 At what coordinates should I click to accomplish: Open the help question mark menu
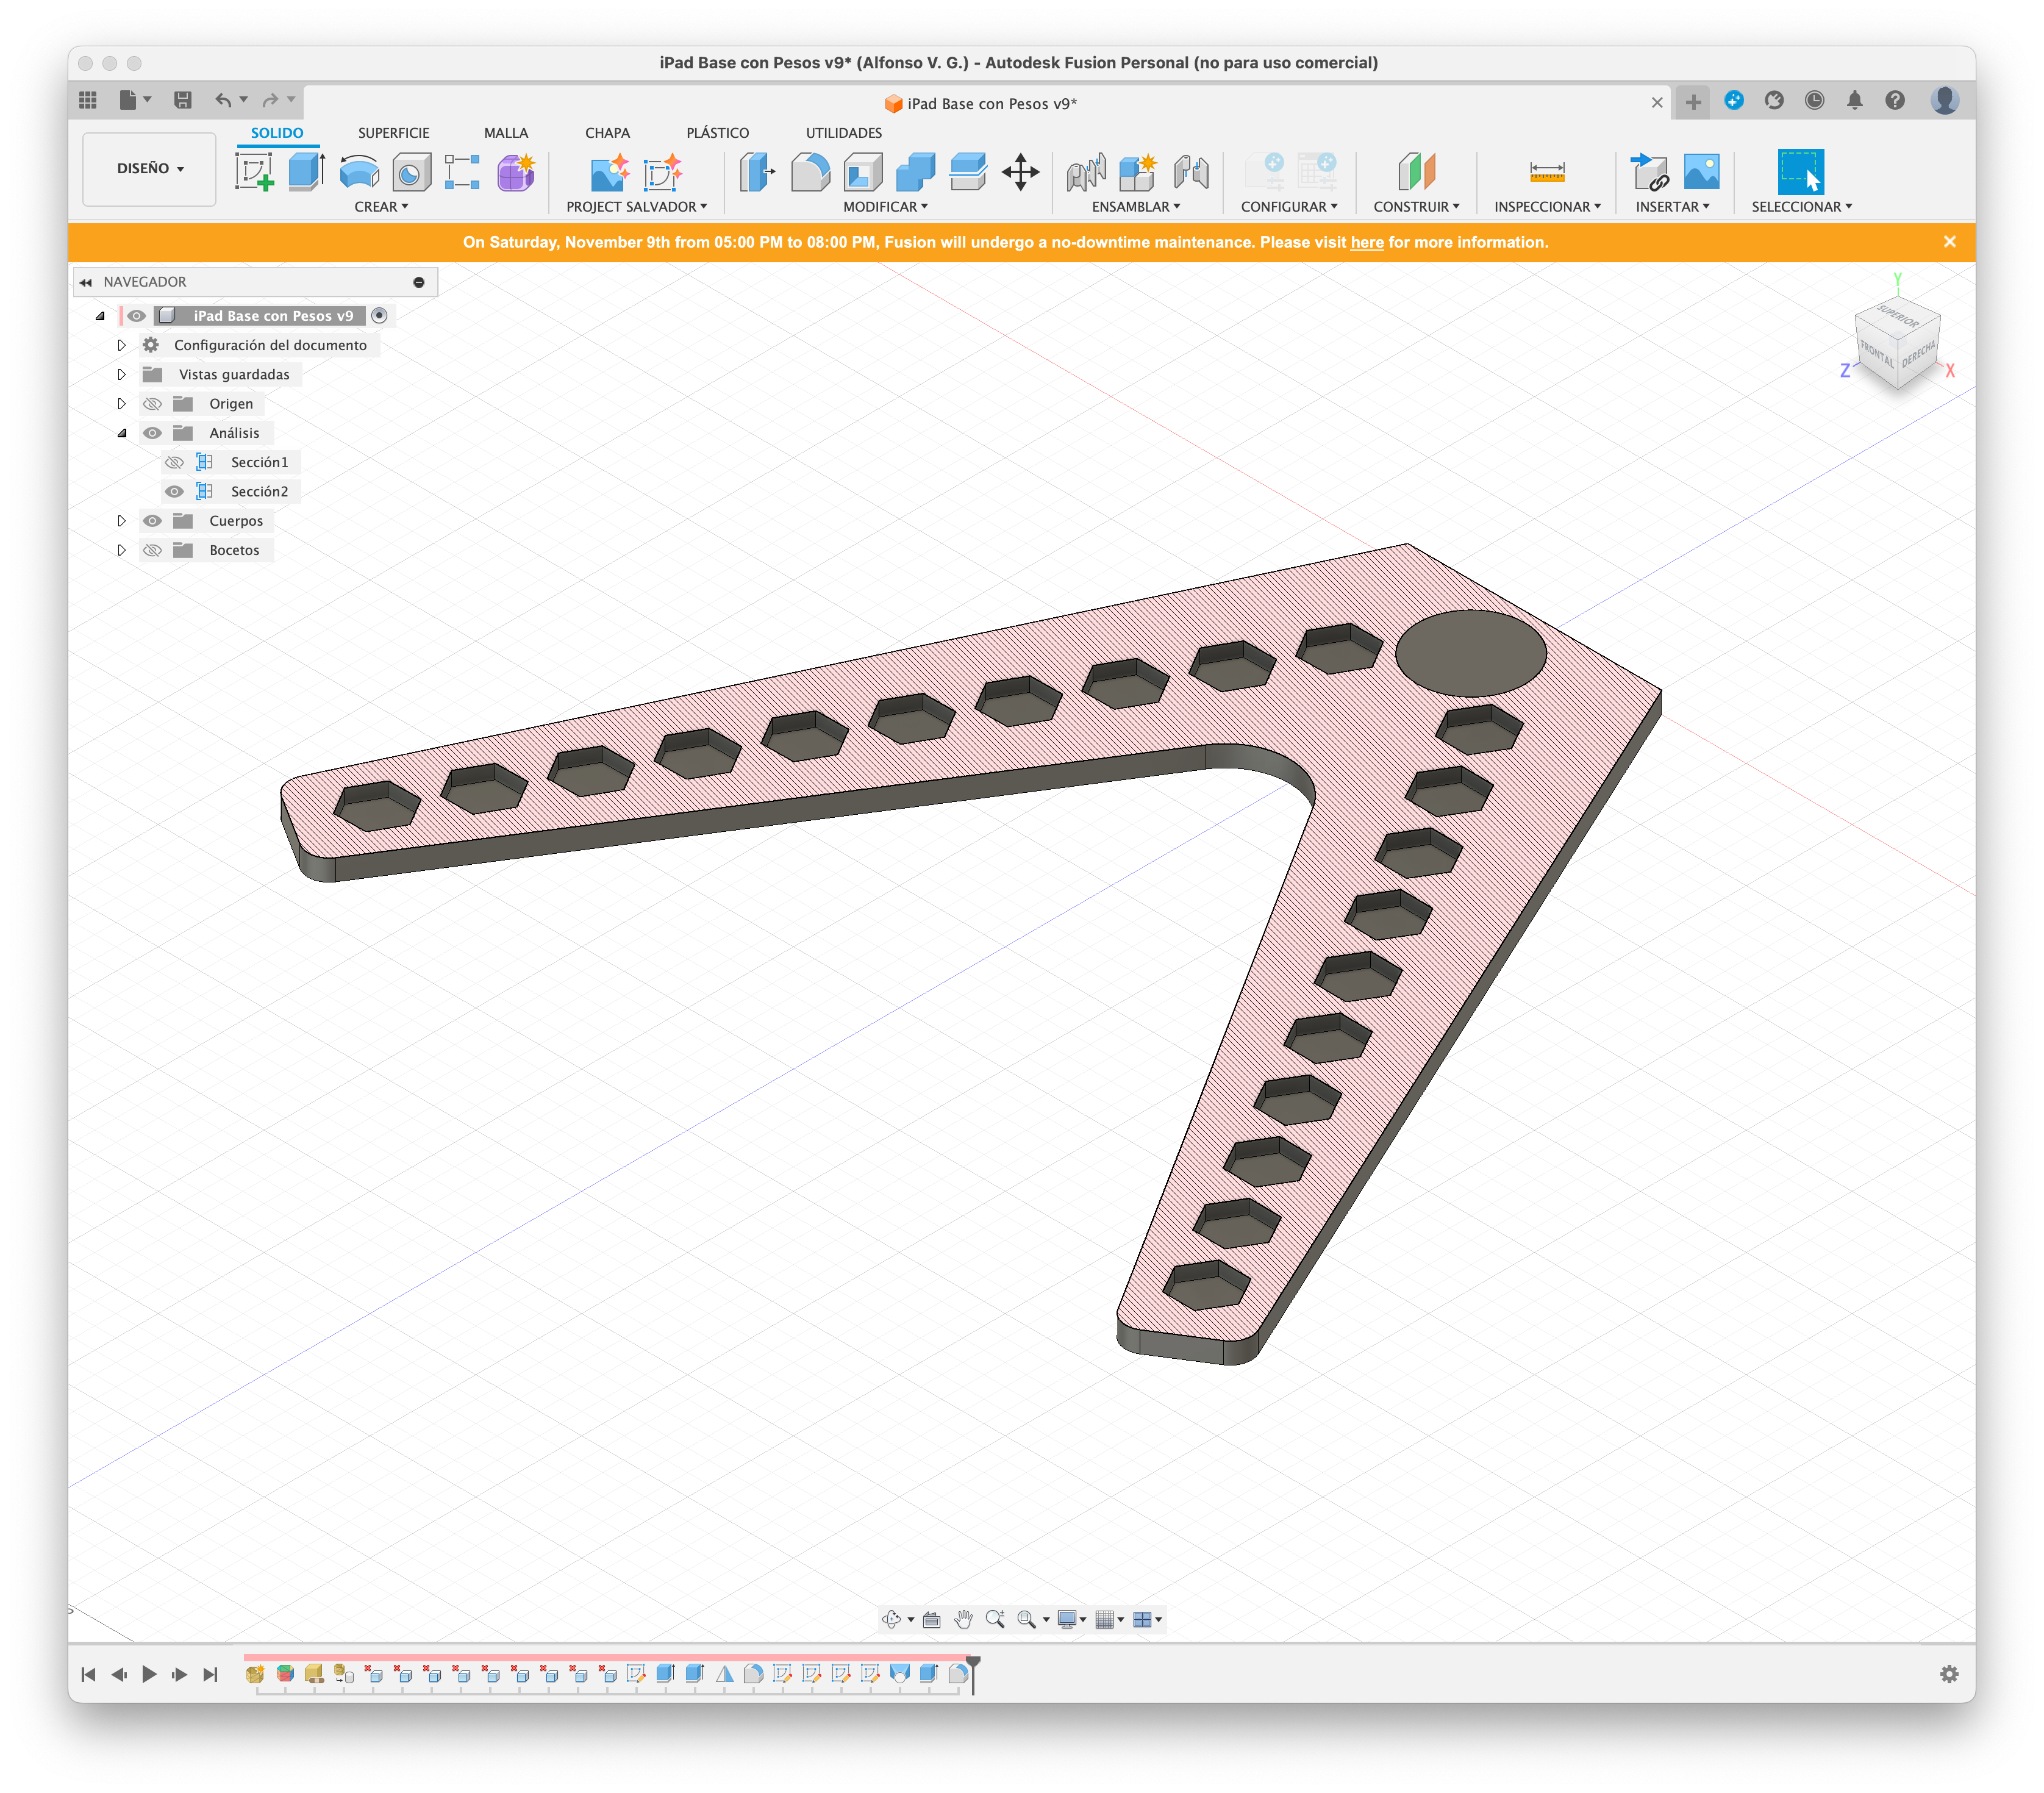(1895, 100)
